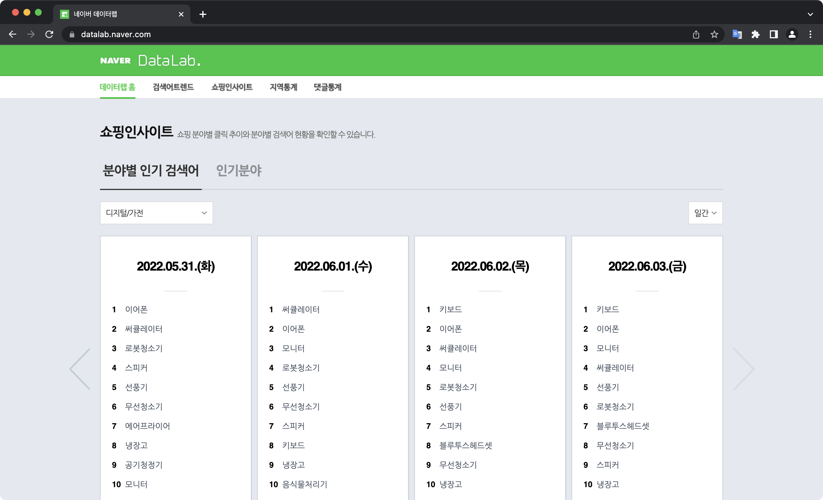
Task: Open the browser extensions puzzle icon
Action: point(756,34)
